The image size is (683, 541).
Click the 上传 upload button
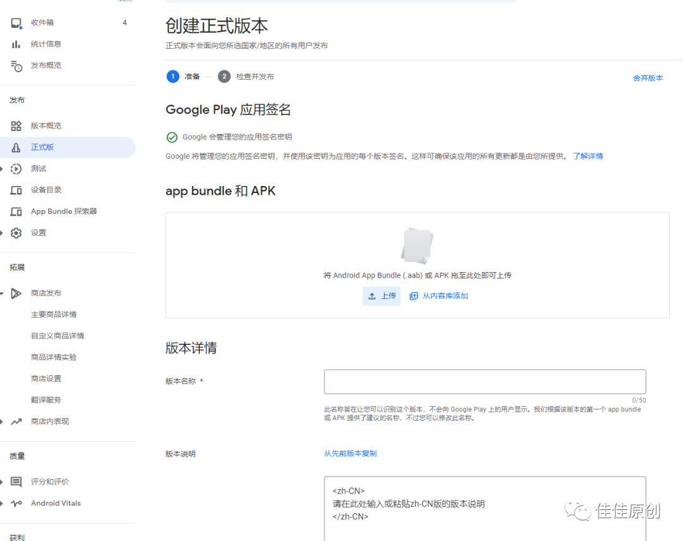381,296
